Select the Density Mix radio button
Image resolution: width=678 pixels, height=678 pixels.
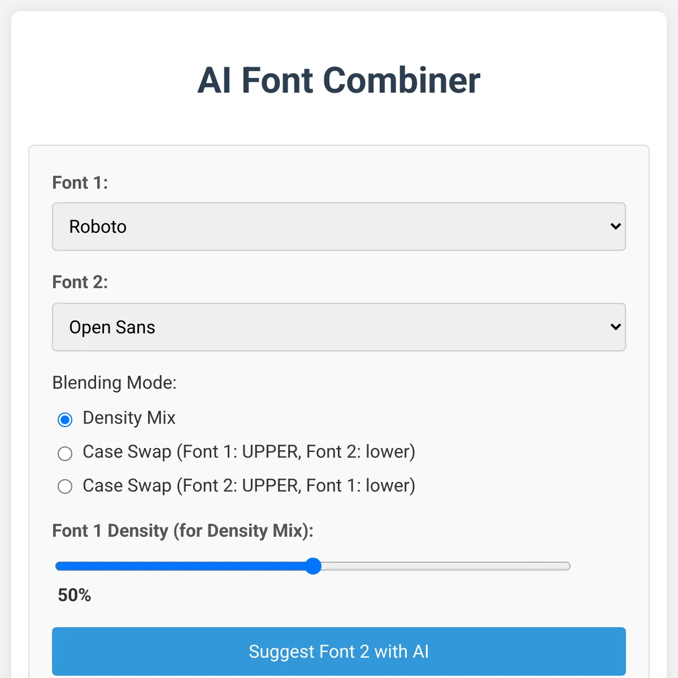point(65,419)
